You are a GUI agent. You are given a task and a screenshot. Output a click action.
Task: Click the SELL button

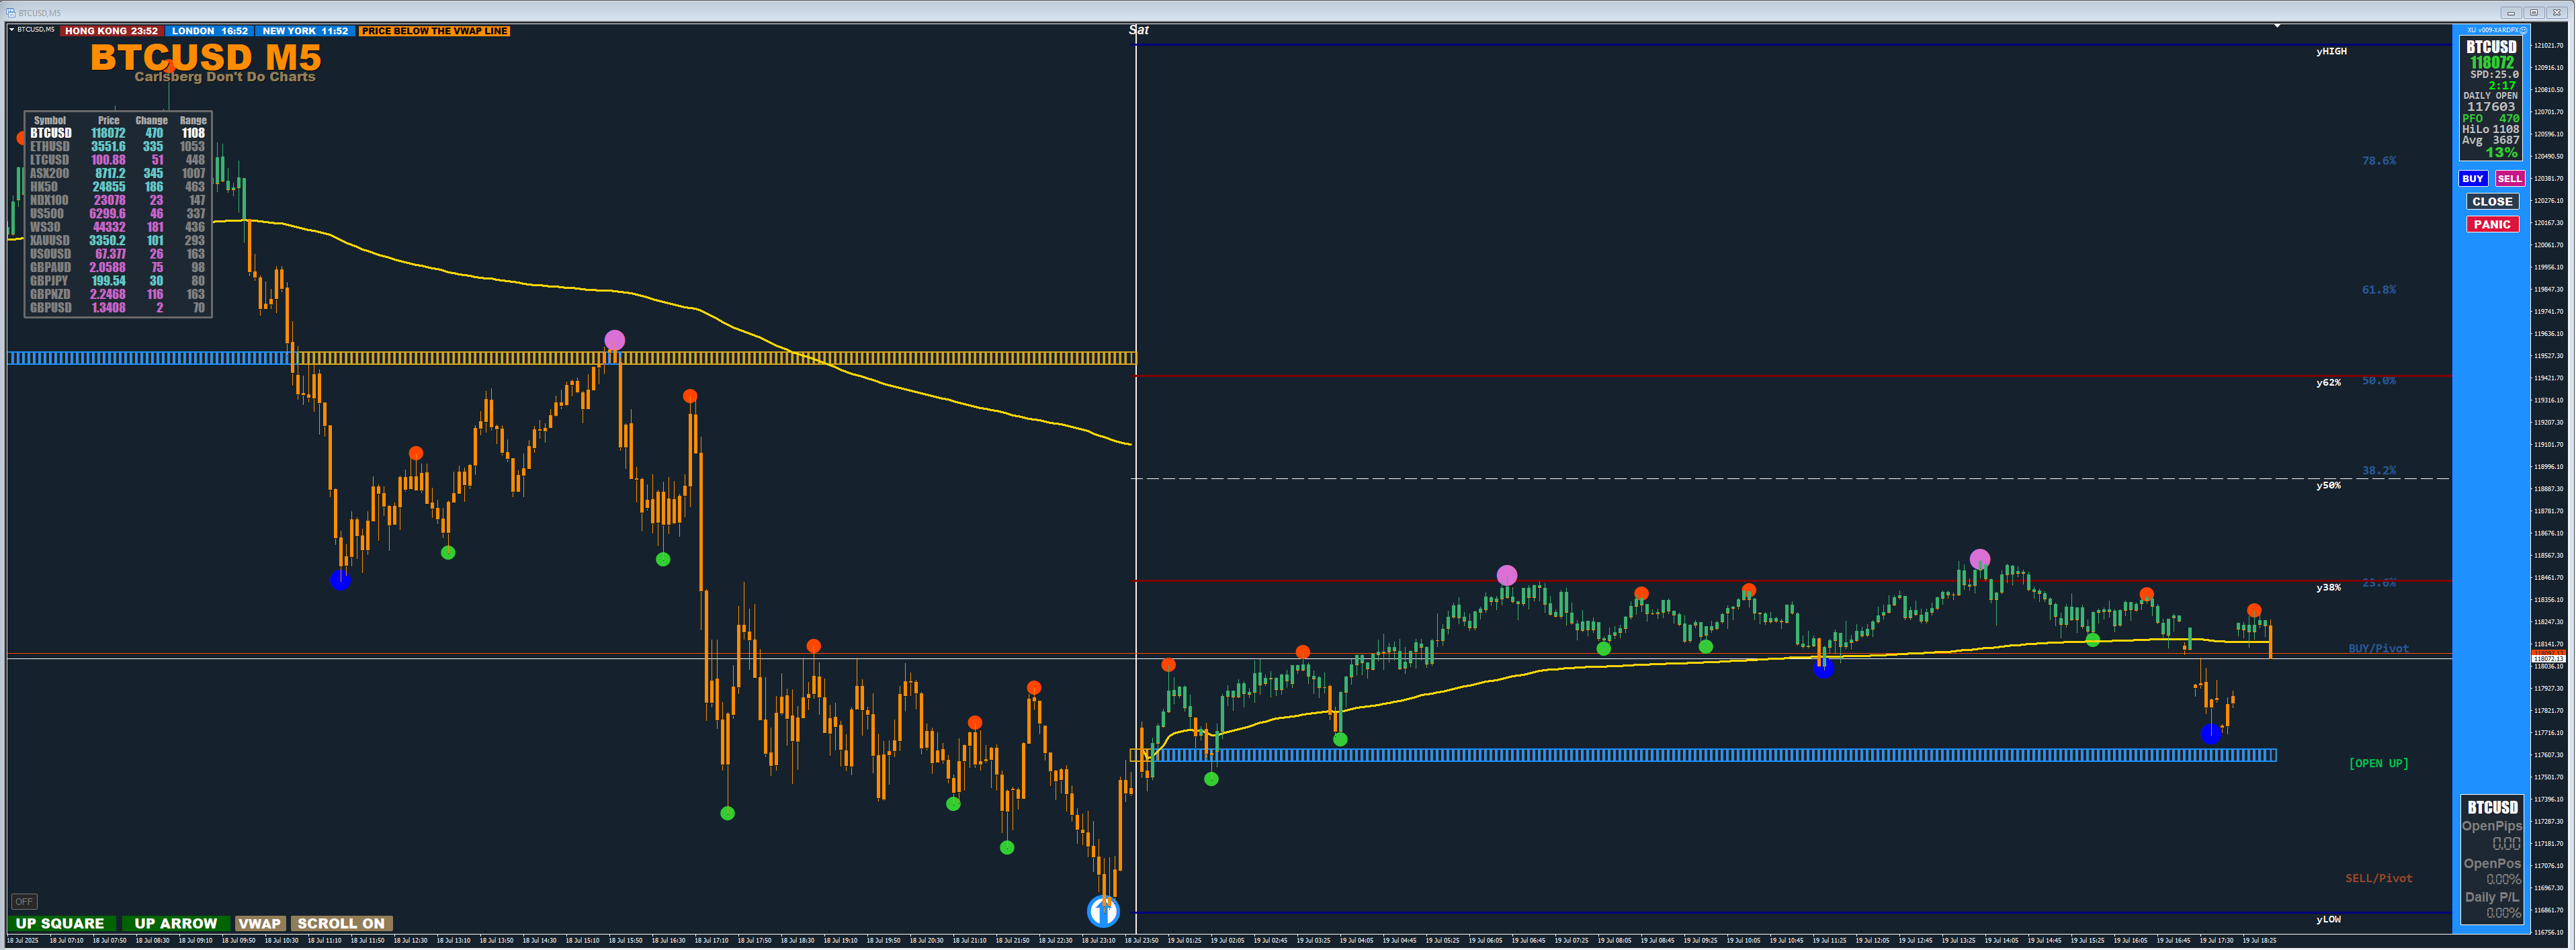point(2509,179)
